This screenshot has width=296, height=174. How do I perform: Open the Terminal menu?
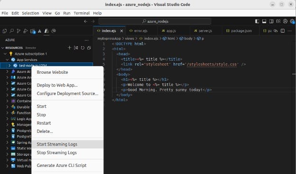click(82, 13)
